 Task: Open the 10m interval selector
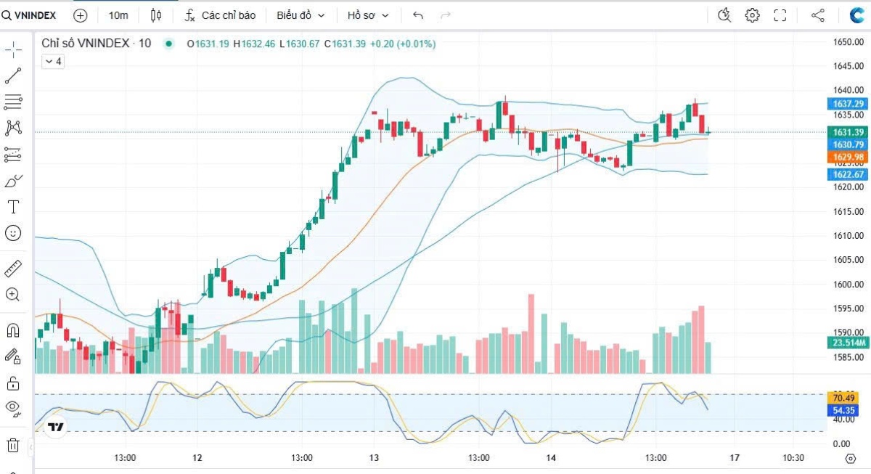(x=120, y=14)
